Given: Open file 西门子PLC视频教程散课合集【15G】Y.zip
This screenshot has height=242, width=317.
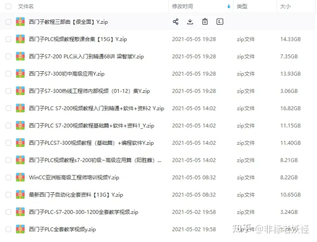Looking at the screenshot, I should [78, 39].
